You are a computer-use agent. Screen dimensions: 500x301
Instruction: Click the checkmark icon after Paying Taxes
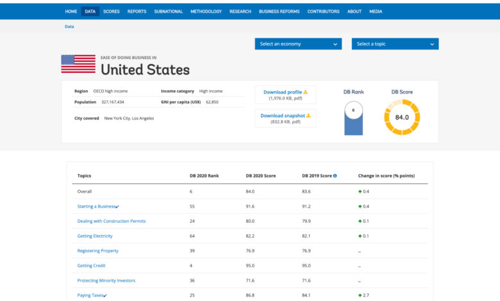(x=105, y=296)
